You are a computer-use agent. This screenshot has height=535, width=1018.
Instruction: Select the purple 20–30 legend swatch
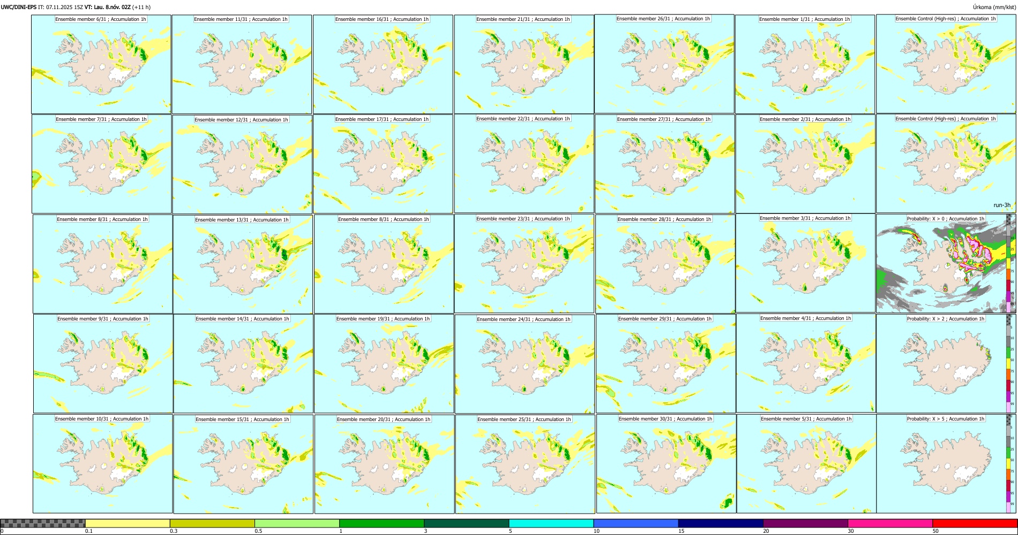[x=805, y=523]
